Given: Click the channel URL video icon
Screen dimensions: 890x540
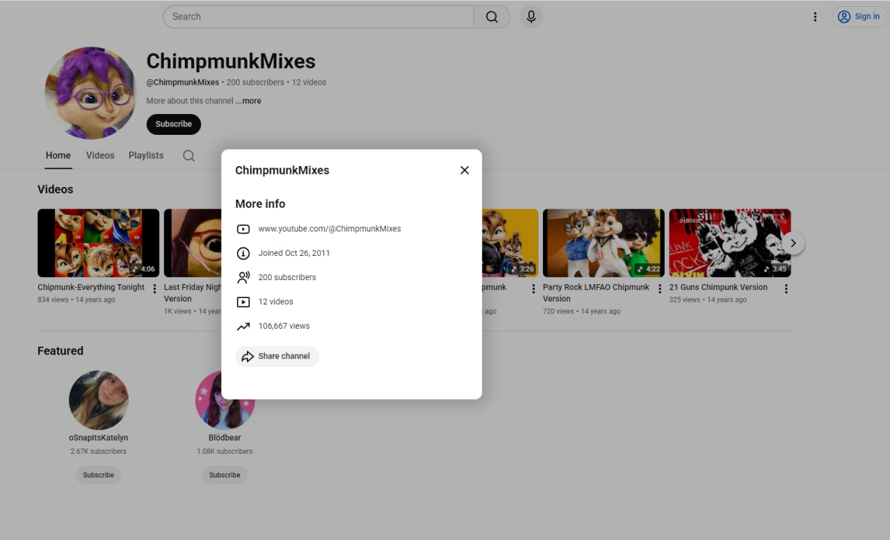Looking at the screenshot, I should point(243,229).
